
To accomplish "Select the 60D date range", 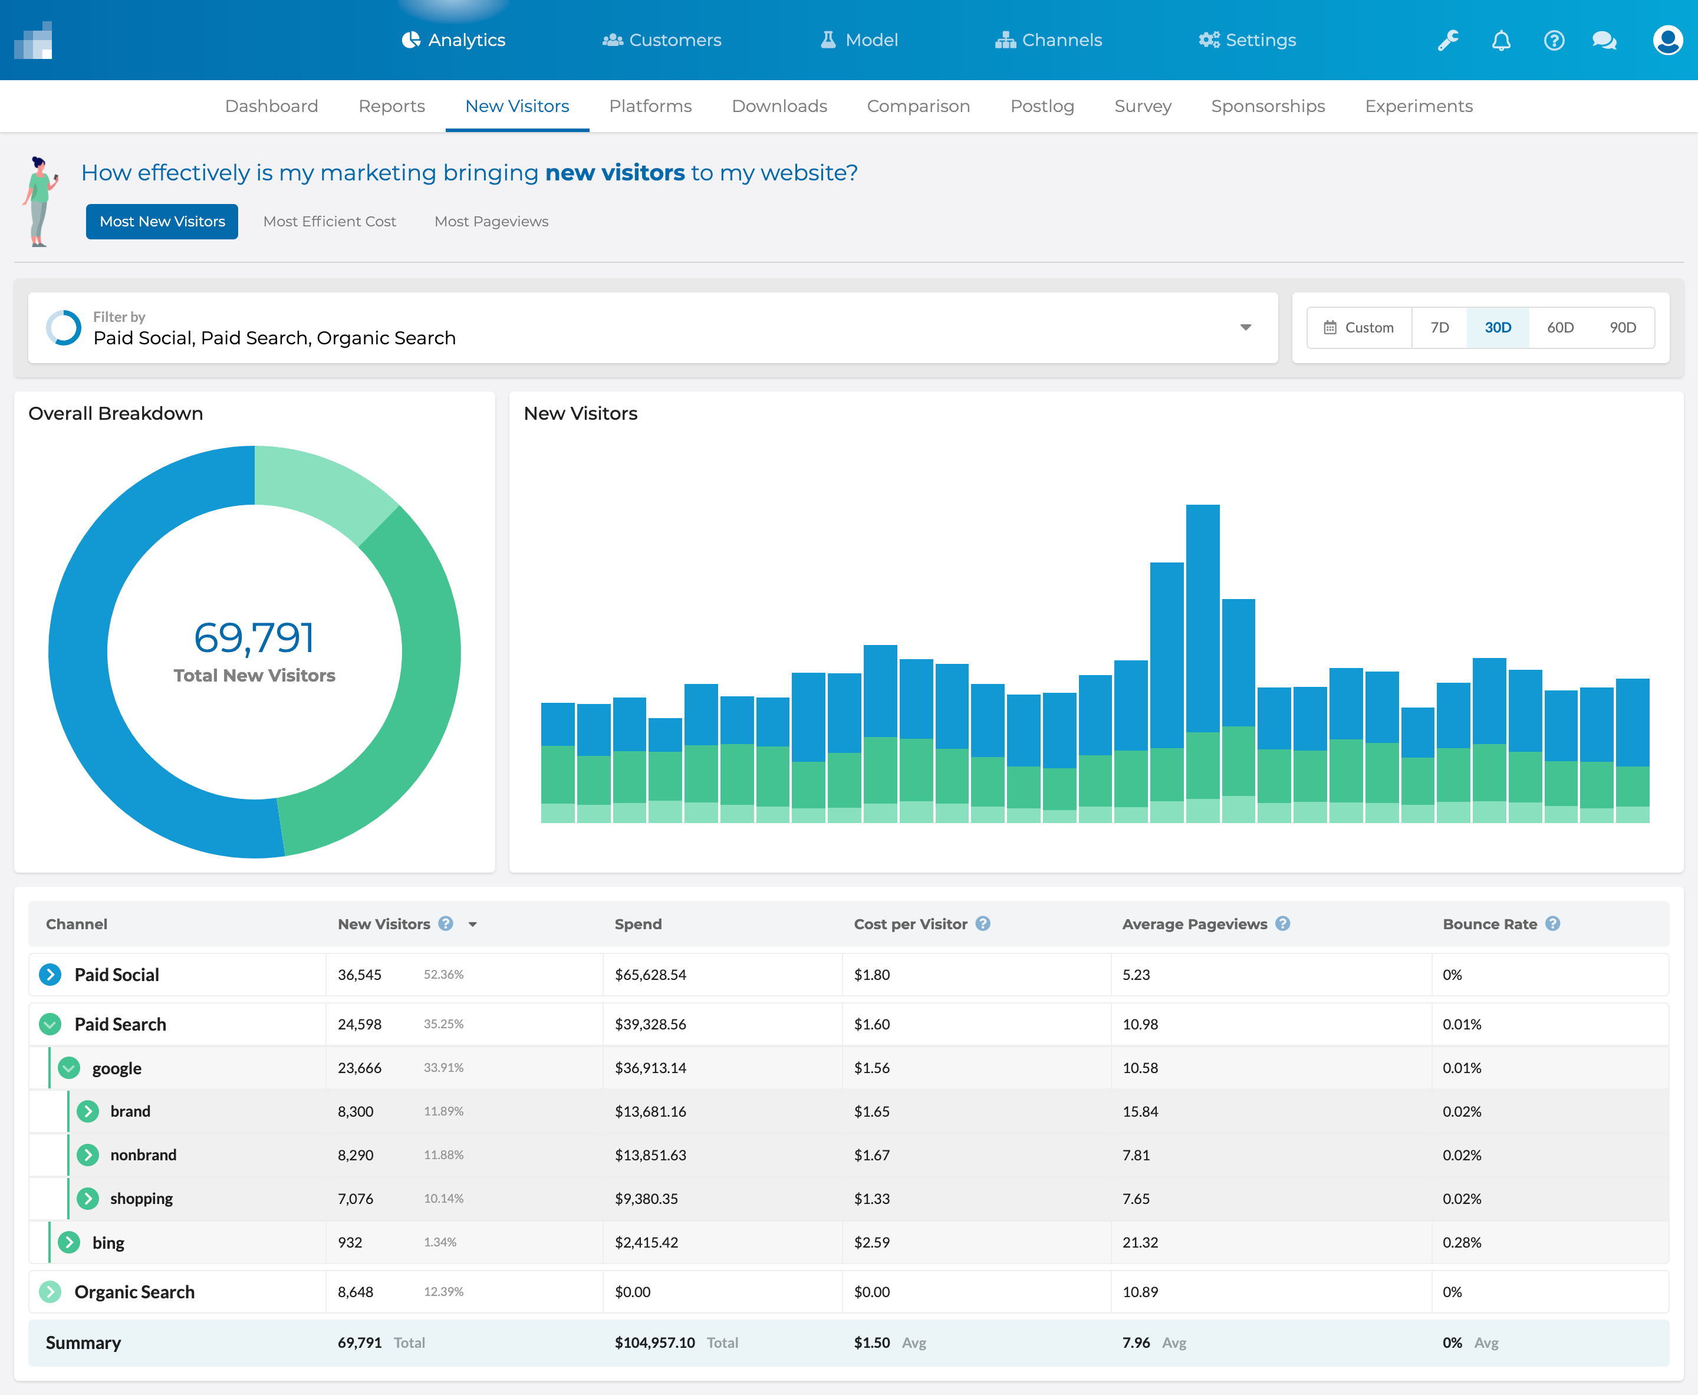I will (x=1560, y=327).
